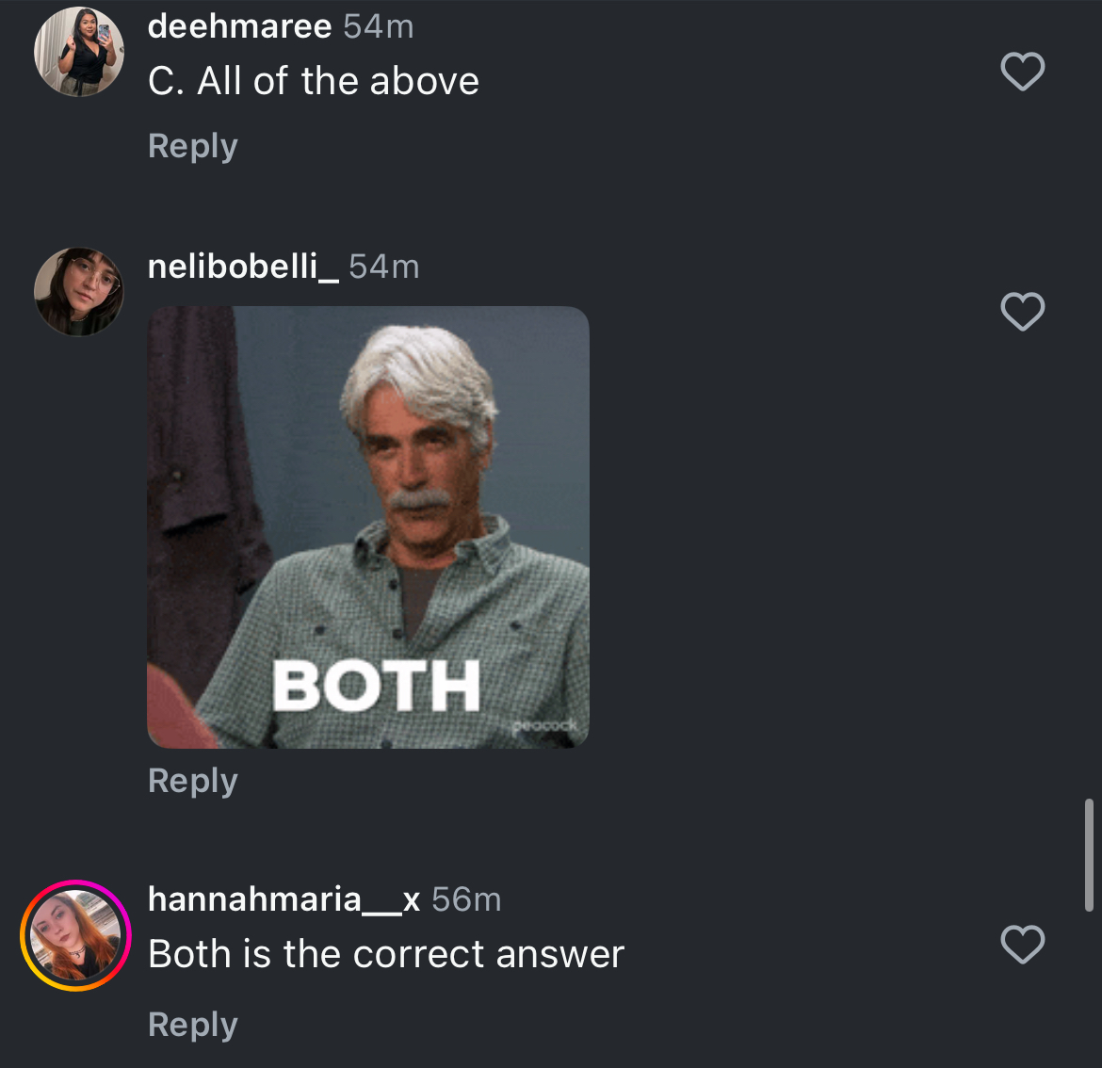Tap the 54m timestamp next to deehmaree
Screen dimensions: 1102x1068
(x=378, y=26)
